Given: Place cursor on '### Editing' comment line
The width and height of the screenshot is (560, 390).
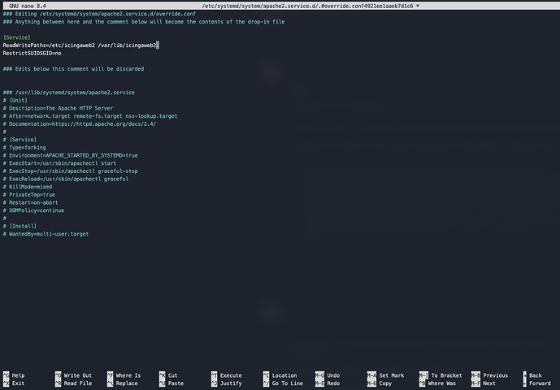Looking at the screenshot, I should pyautogui.click(x=99, y=14).
